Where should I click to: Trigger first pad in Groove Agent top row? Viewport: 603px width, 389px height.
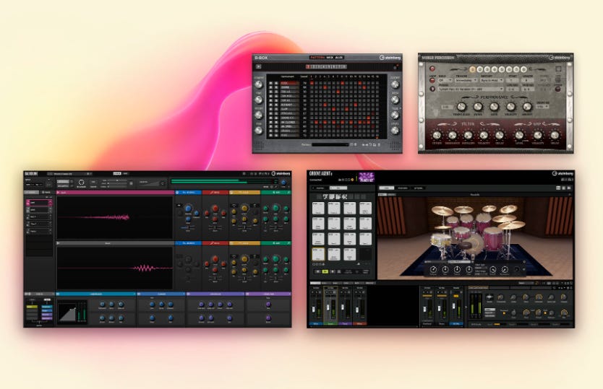point(318,208)
